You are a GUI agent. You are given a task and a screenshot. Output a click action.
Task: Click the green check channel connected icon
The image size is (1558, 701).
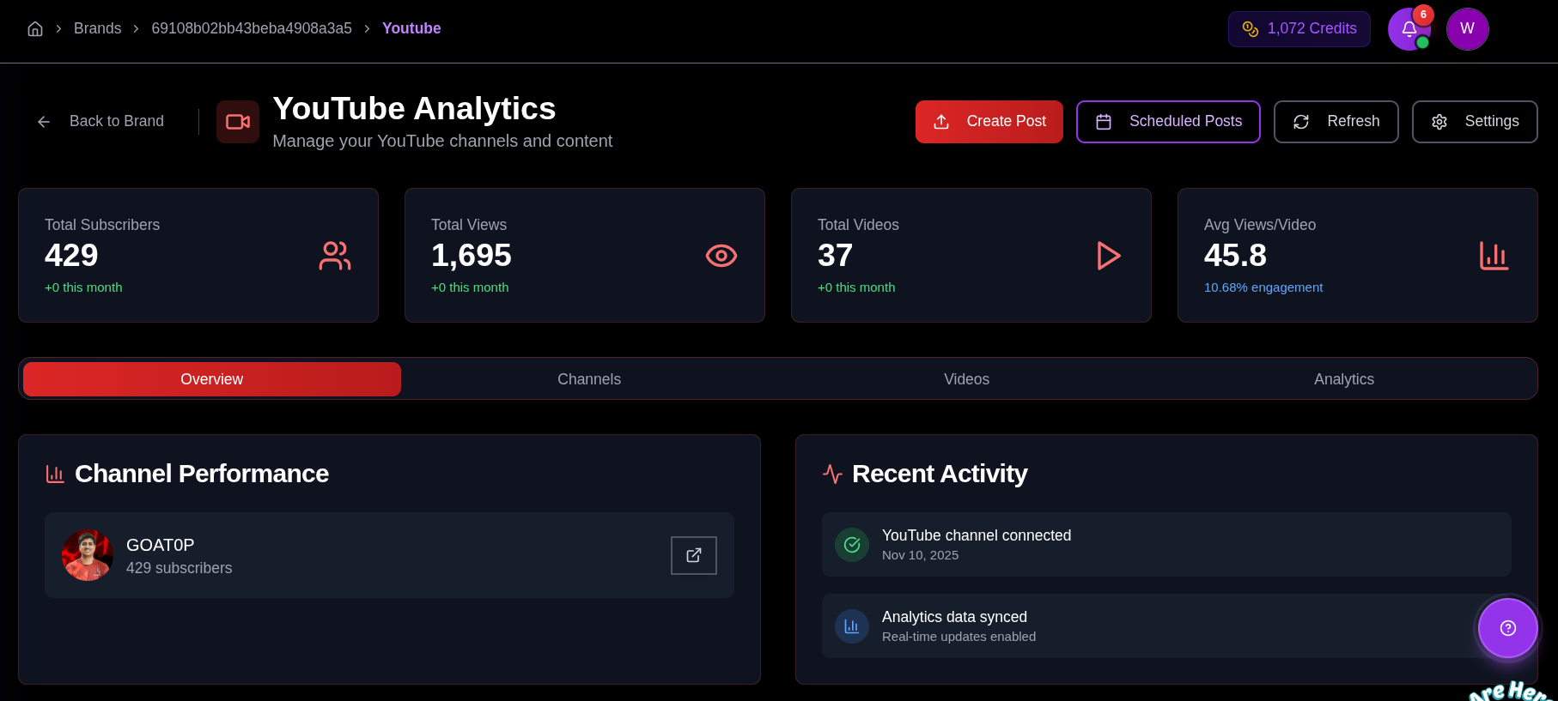coord(852,545)
